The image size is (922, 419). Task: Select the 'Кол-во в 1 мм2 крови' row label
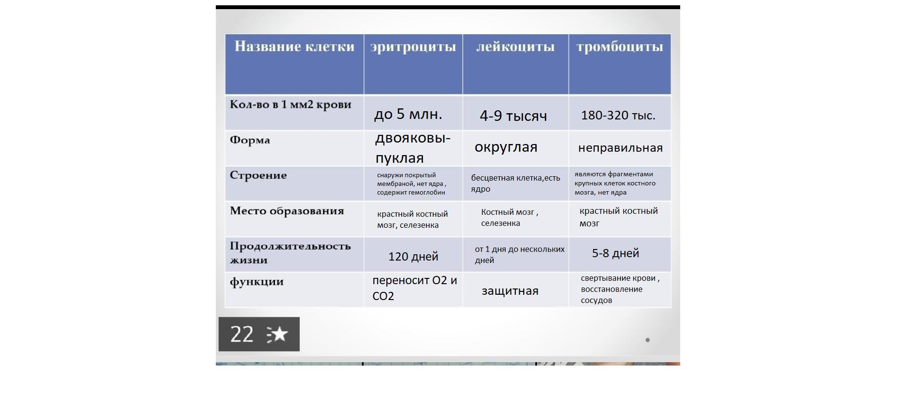tap(290, 105)
